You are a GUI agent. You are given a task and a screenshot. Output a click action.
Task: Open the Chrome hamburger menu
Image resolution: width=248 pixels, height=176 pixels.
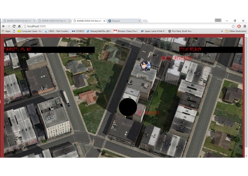245,26
